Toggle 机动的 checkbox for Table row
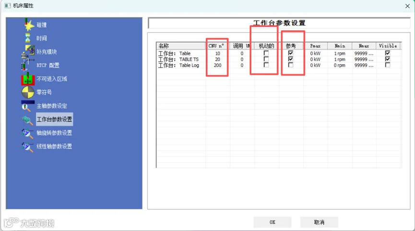The image size is (415, 231). pyautogui.click(x=266, y=53)
